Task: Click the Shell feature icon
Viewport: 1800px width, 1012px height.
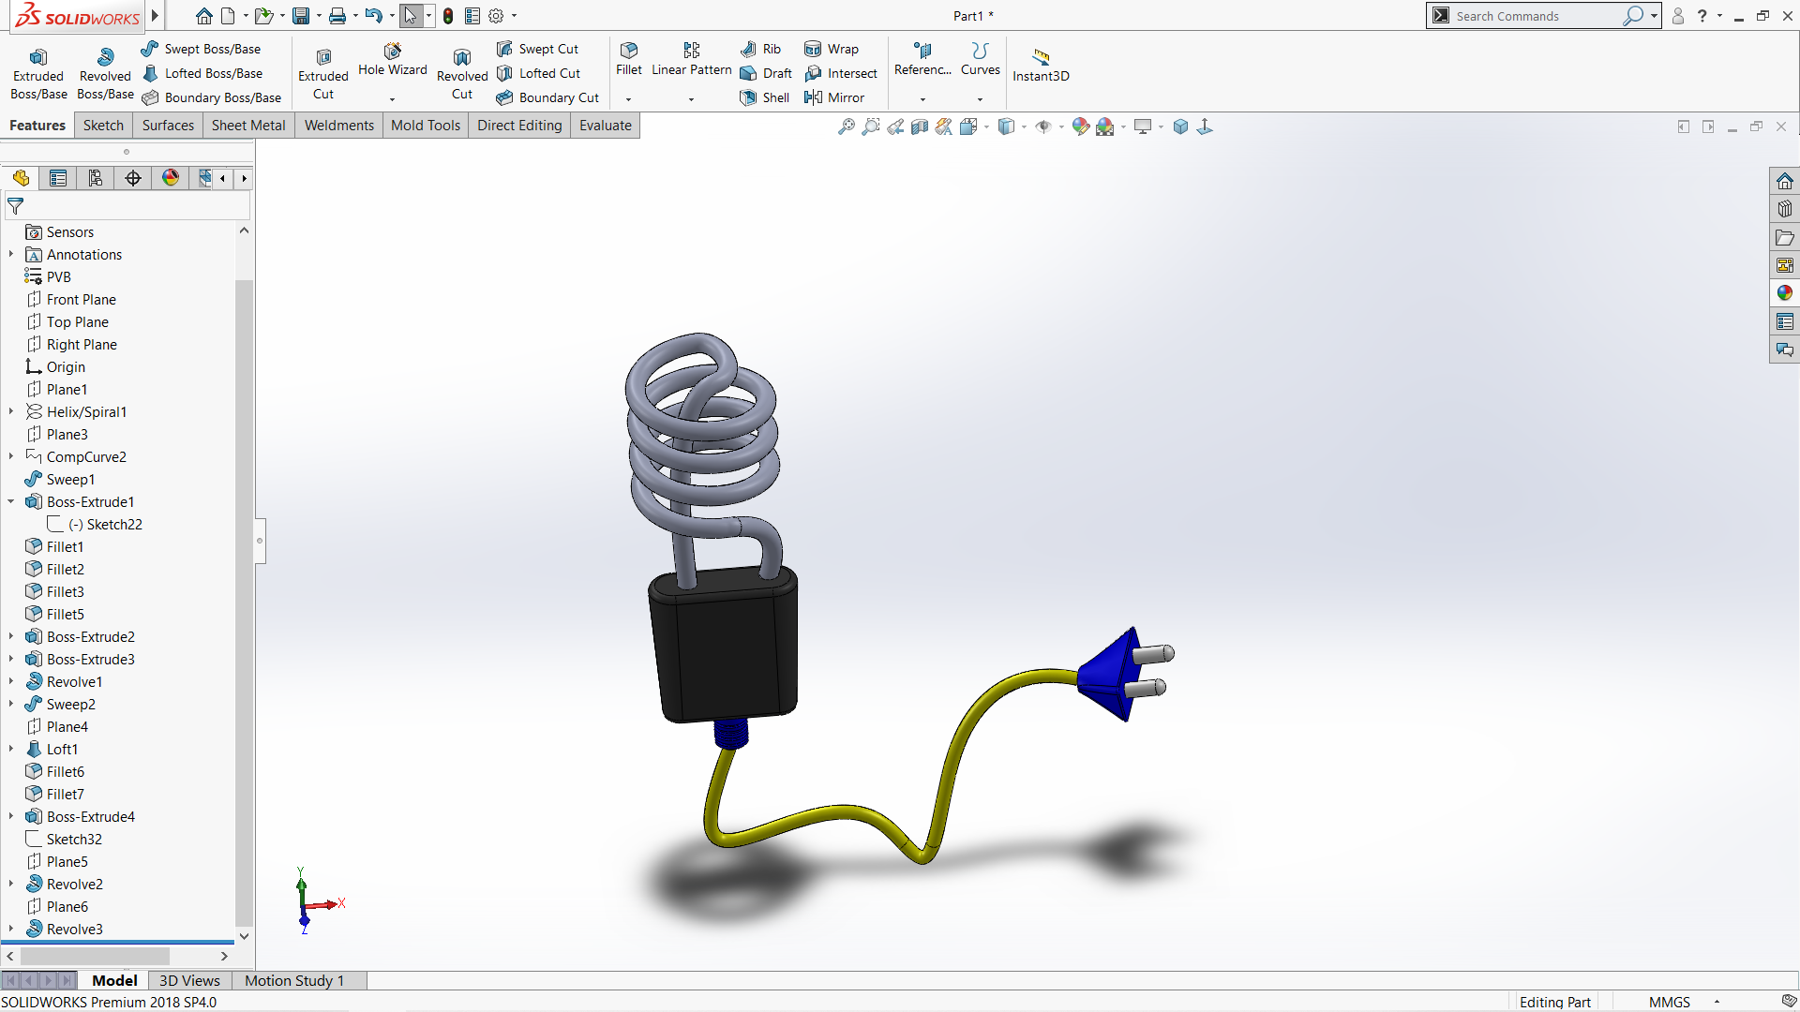Action: click(748, 97)
